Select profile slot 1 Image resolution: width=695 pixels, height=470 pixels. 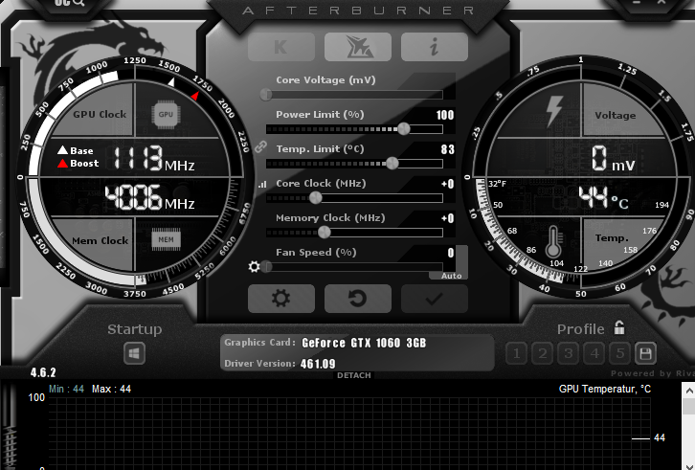click(516, 353)
